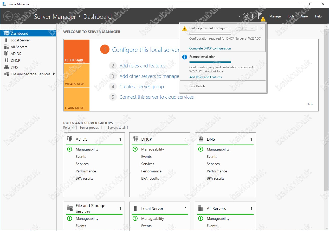Open Services in the AD DS tile
Viewport: 329px width, 231px height.
point(82,164)
